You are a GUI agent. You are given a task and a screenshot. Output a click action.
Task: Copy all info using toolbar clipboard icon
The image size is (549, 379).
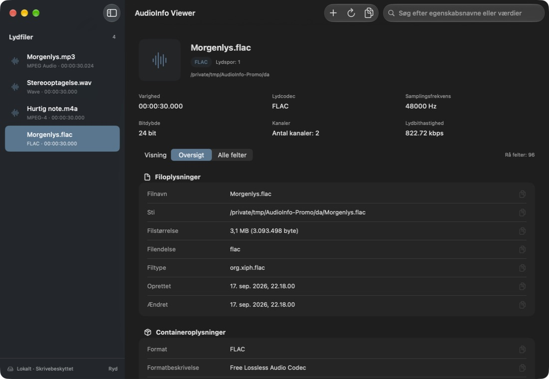coord(369,13)
